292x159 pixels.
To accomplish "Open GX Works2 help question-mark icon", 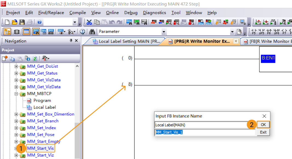I will (x=39, y=22).
